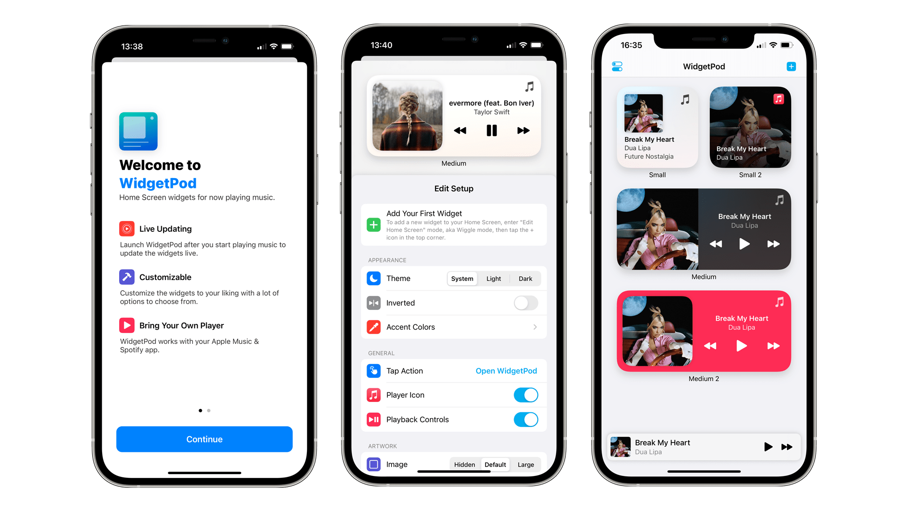Tap the pause playback control button
908x510 pixels.
coord(492,131)
